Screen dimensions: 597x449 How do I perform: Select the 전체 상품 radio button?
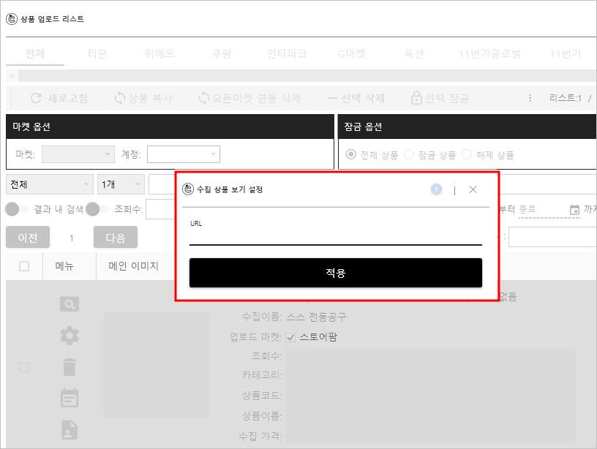350,154
